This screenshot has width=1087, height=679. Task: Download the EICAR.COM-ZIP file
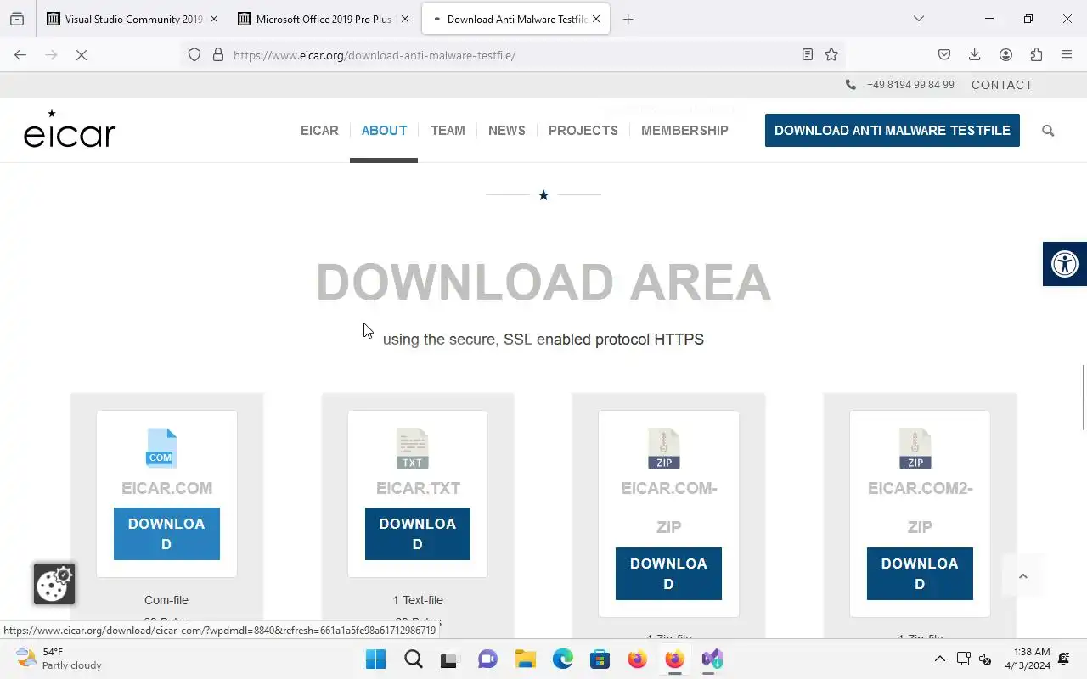668,574
